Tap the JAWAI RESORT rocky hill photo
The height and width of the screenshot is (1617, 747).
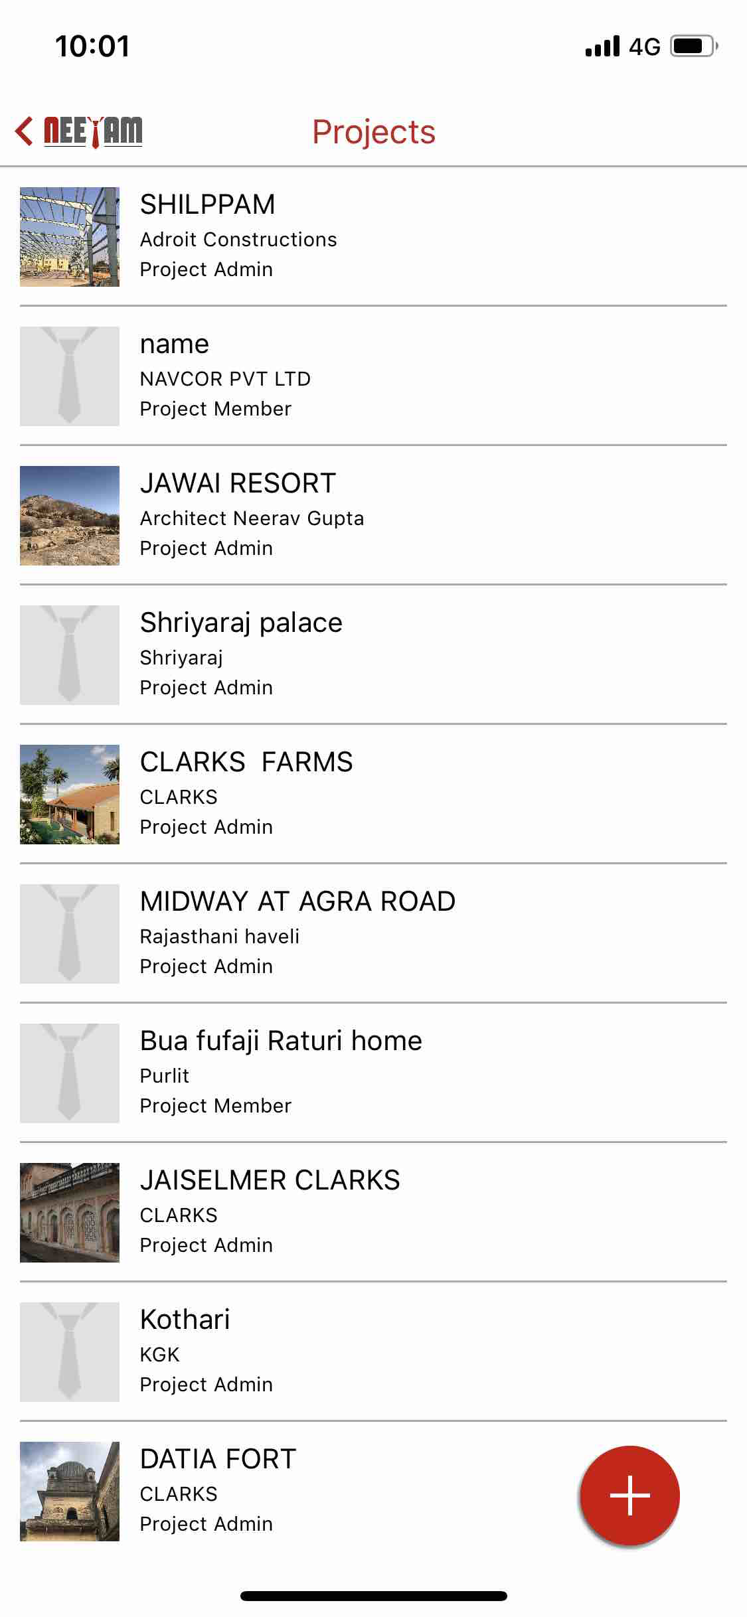coord(70,516)
